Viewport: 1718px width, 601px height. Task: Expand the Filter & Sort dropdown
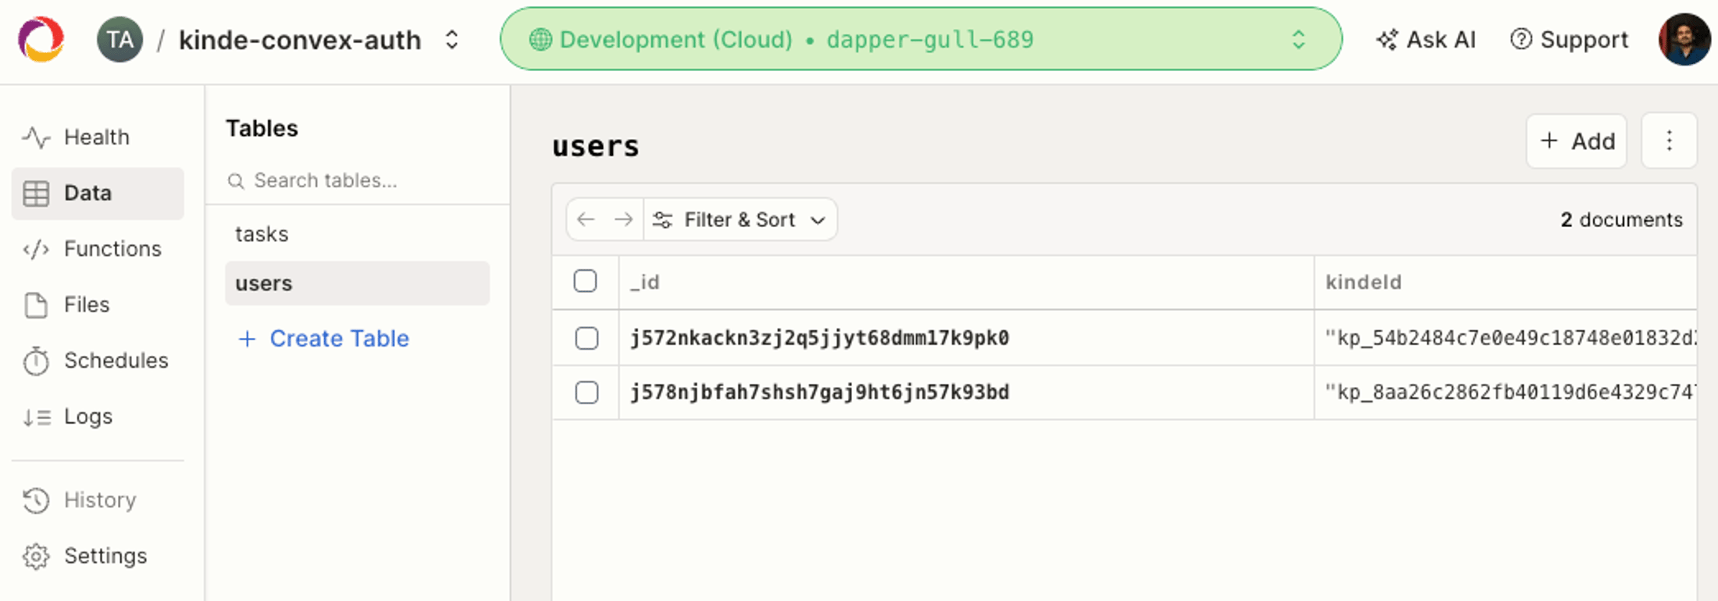740,219
